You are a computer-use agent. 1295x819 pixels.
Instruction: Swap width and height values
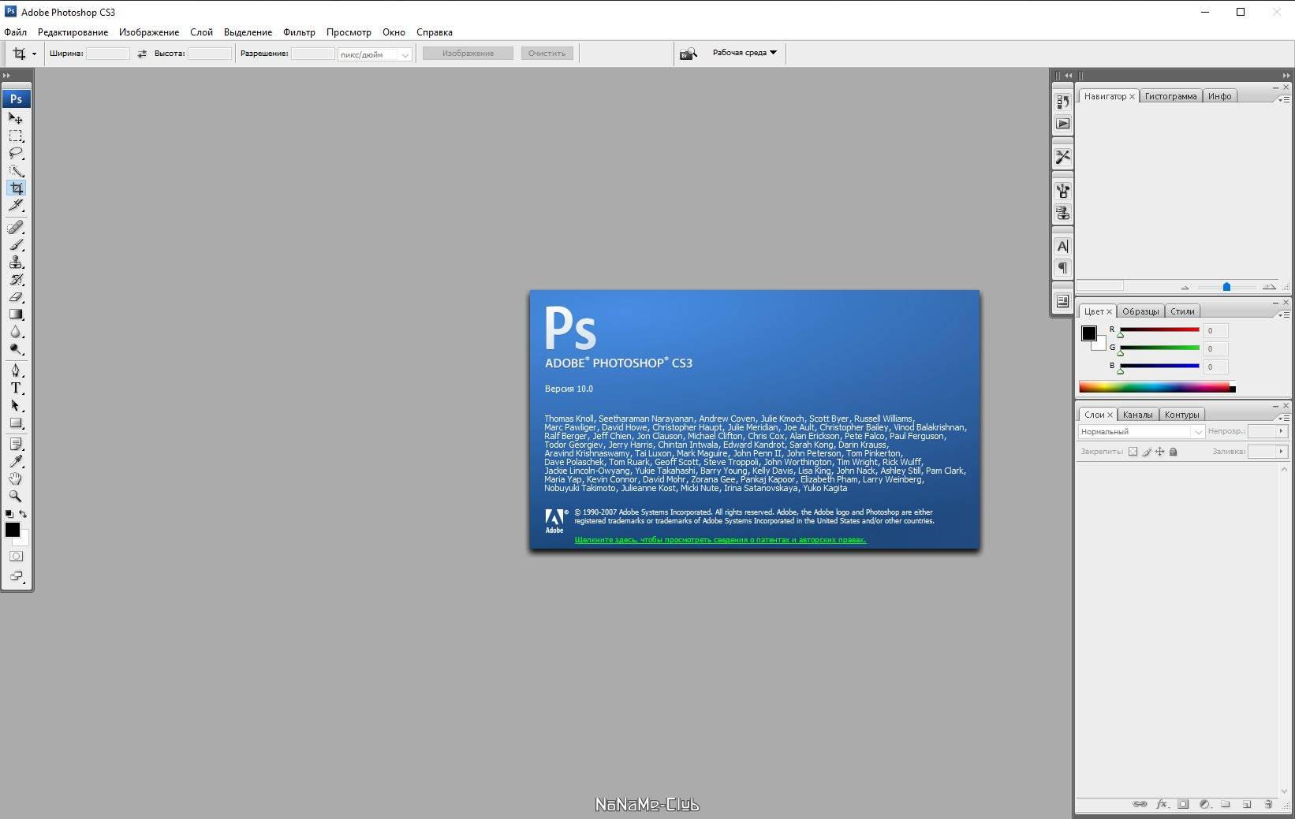142,54
